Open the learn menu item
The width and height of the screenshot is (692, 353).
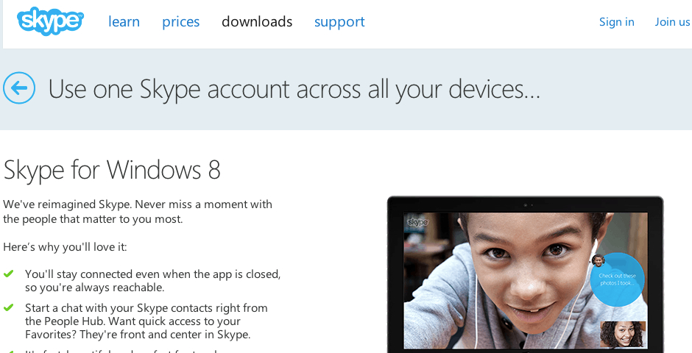pos(124,21)
